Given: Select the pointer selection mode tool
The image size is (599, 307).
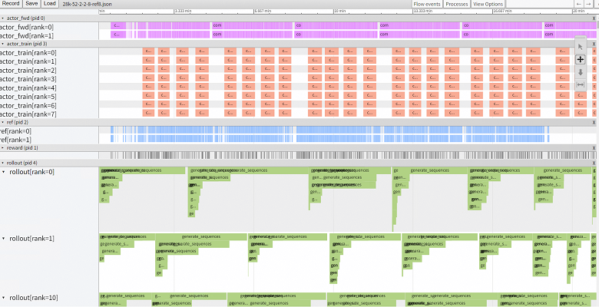Looking at the screenshot, I should tap(581, 47).
